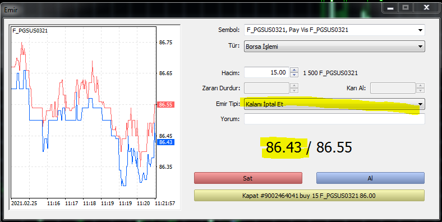The width and height of the screenshot is (442, 222).
Task: Click the highlighted 86.43 bid quote
Action: coord(284,147)
